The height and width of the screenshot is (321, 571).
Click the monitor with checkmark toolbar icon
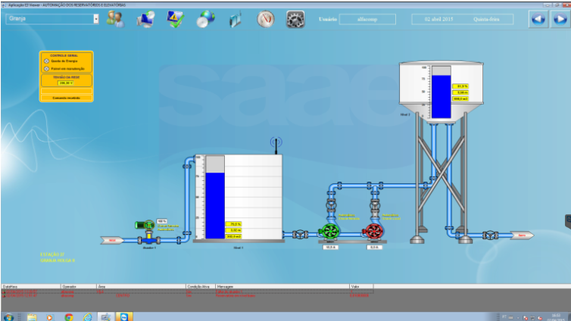[175, 20]
